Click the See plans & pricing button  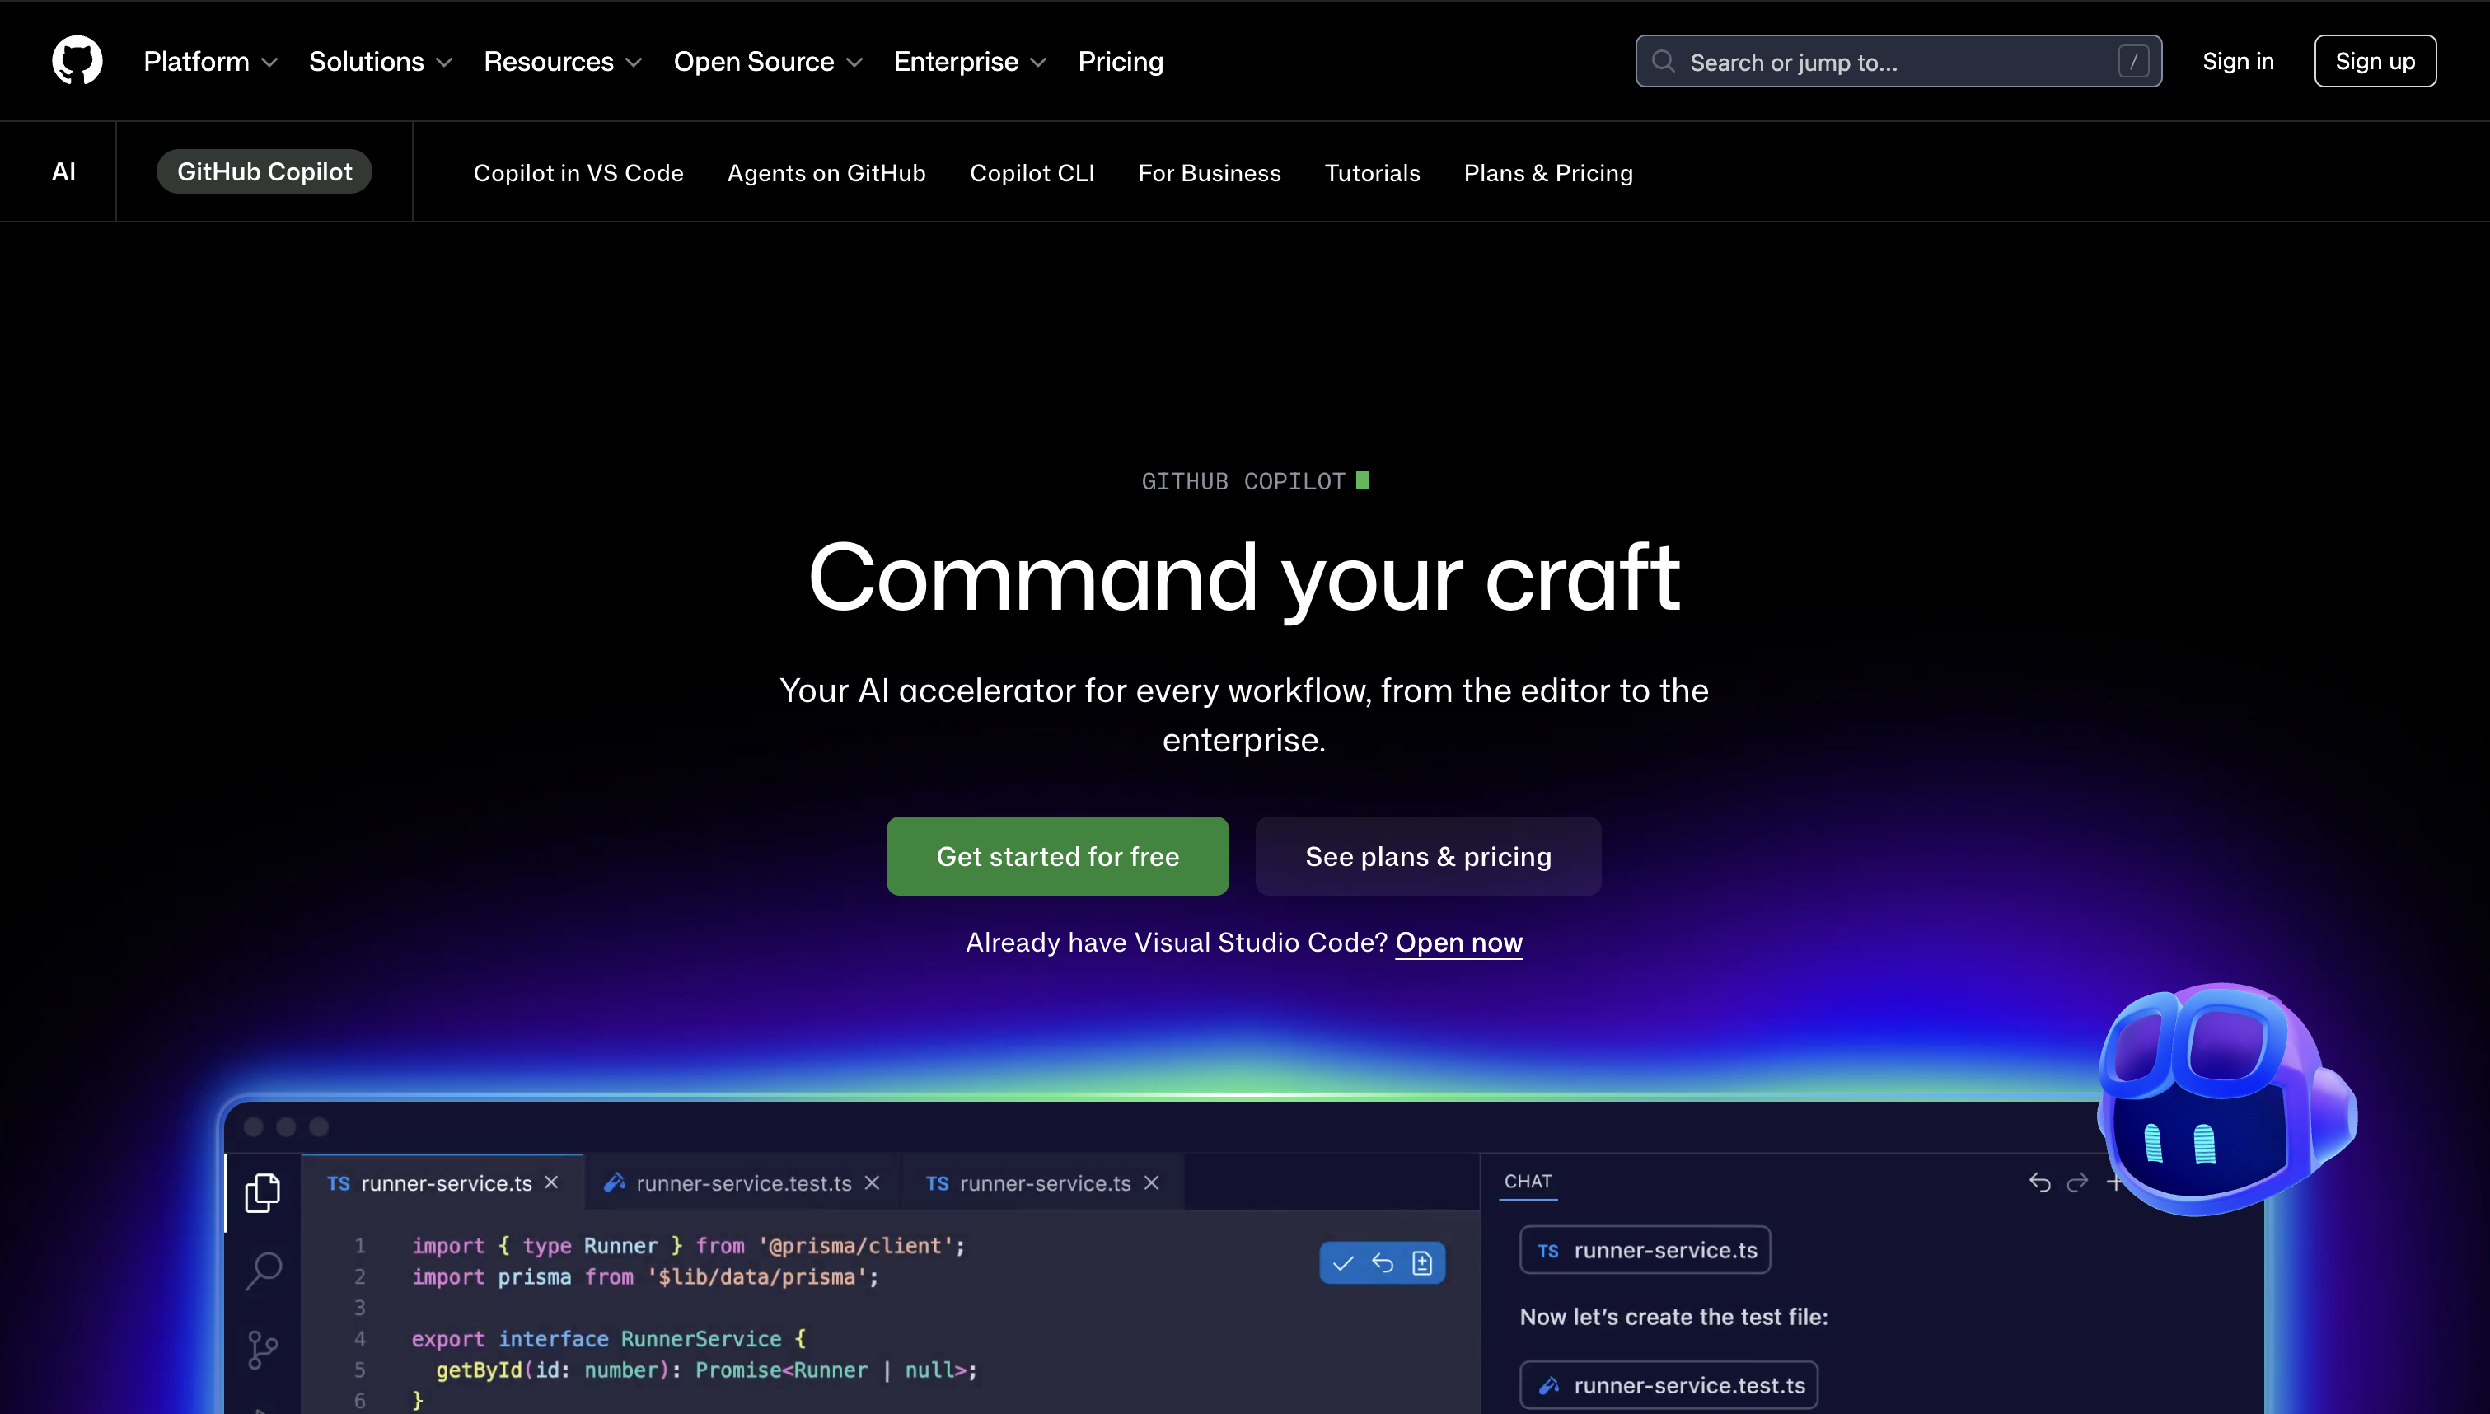pyautogui.click(x=1428, y=857)
